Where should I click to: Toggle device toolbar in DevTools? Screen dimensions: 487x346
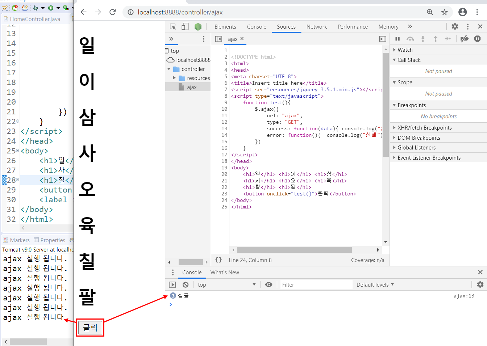point(185,26)
